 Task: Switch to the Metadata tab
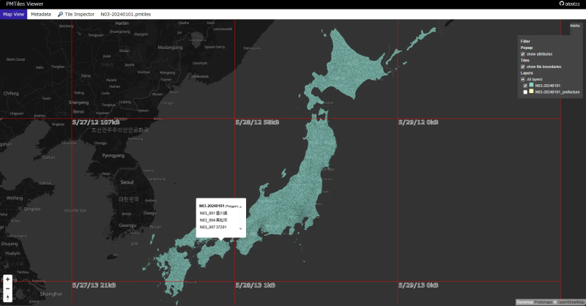click(41, 14)
